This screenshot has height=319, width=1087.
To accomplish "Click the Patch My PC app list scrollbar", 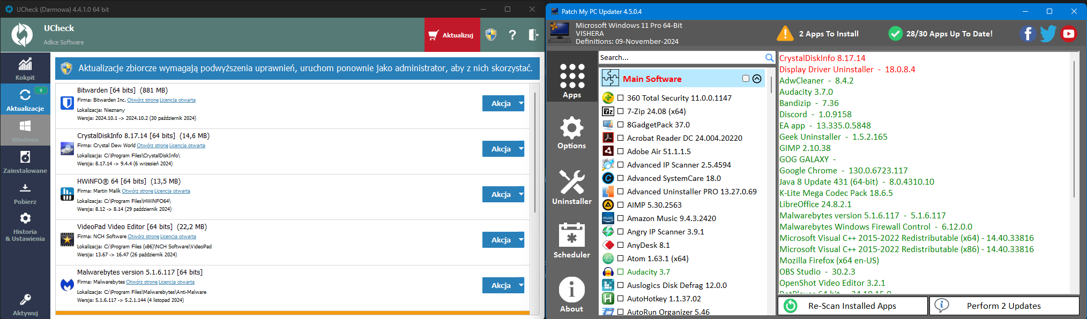I will click(771, 86).
